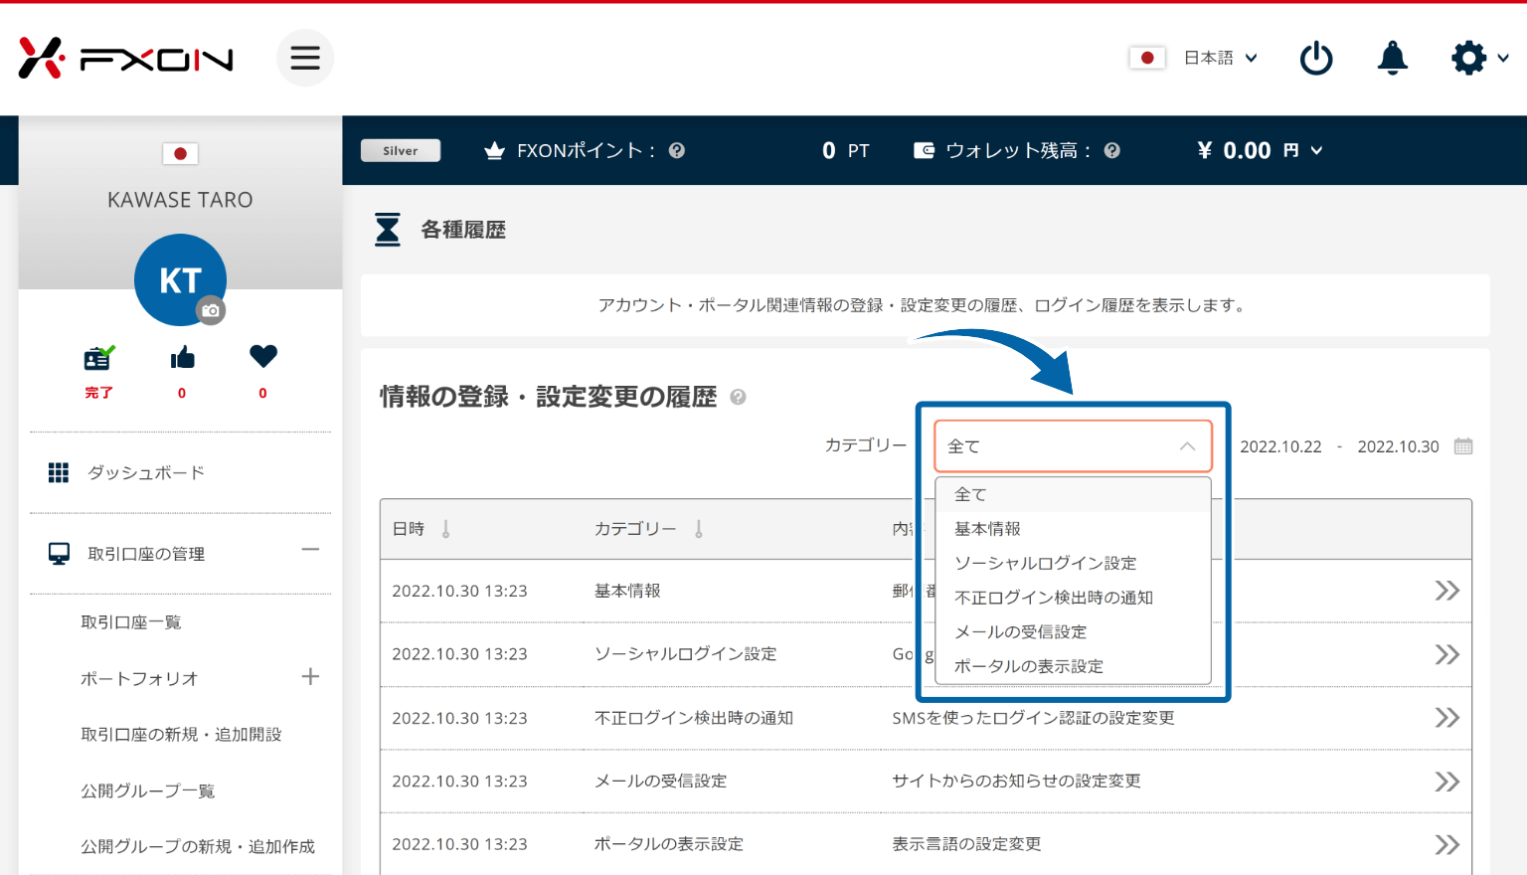This screenshot has height=875, width=1527.
Task: Open 取引口座一覧 in the sidebar
Action: (130, 622)
